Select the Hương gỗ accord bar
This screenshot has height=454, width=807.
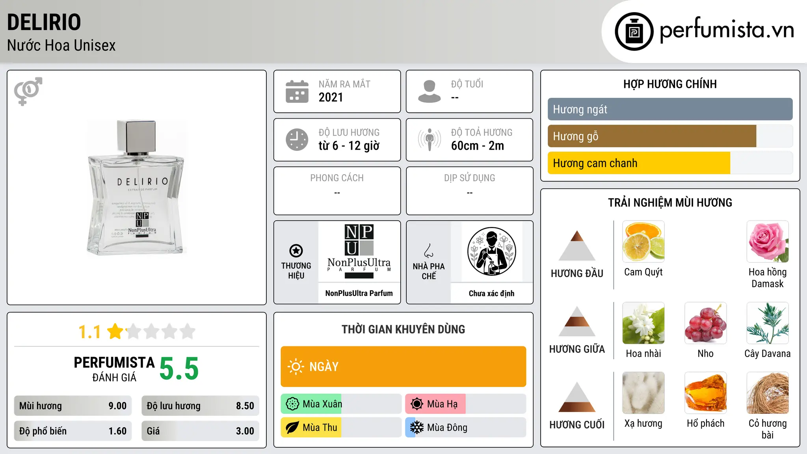click(670, 136)
